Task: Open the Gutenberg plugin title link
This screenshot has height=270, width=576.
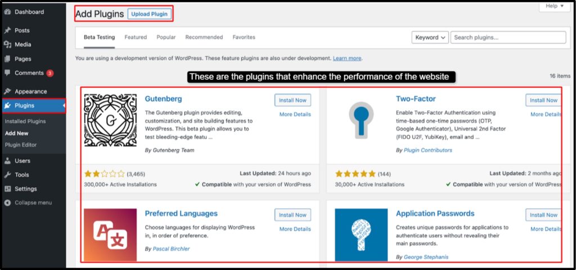Action: (x=164, y=99)
